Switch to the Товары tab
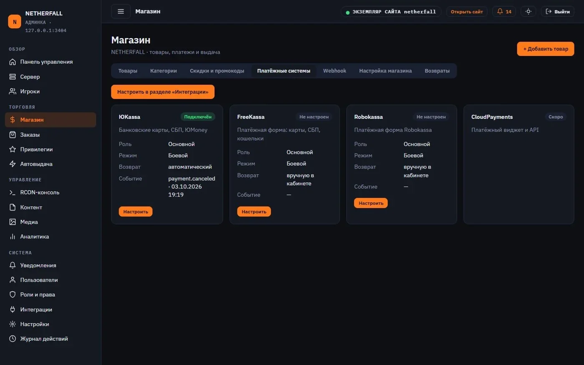 [x=128, y=71]
